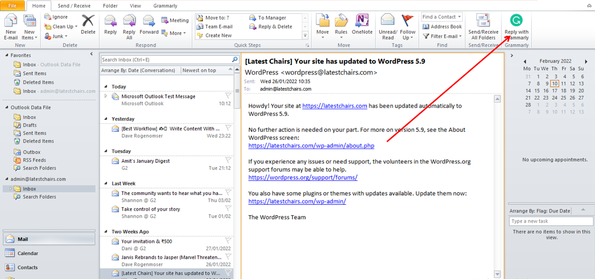
Task: Expand the To-Do Bar pane
Action: pyautogui.click(x=512, y=55)
